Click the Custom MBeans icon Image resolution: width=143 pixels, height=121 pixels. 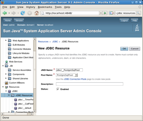7,83
